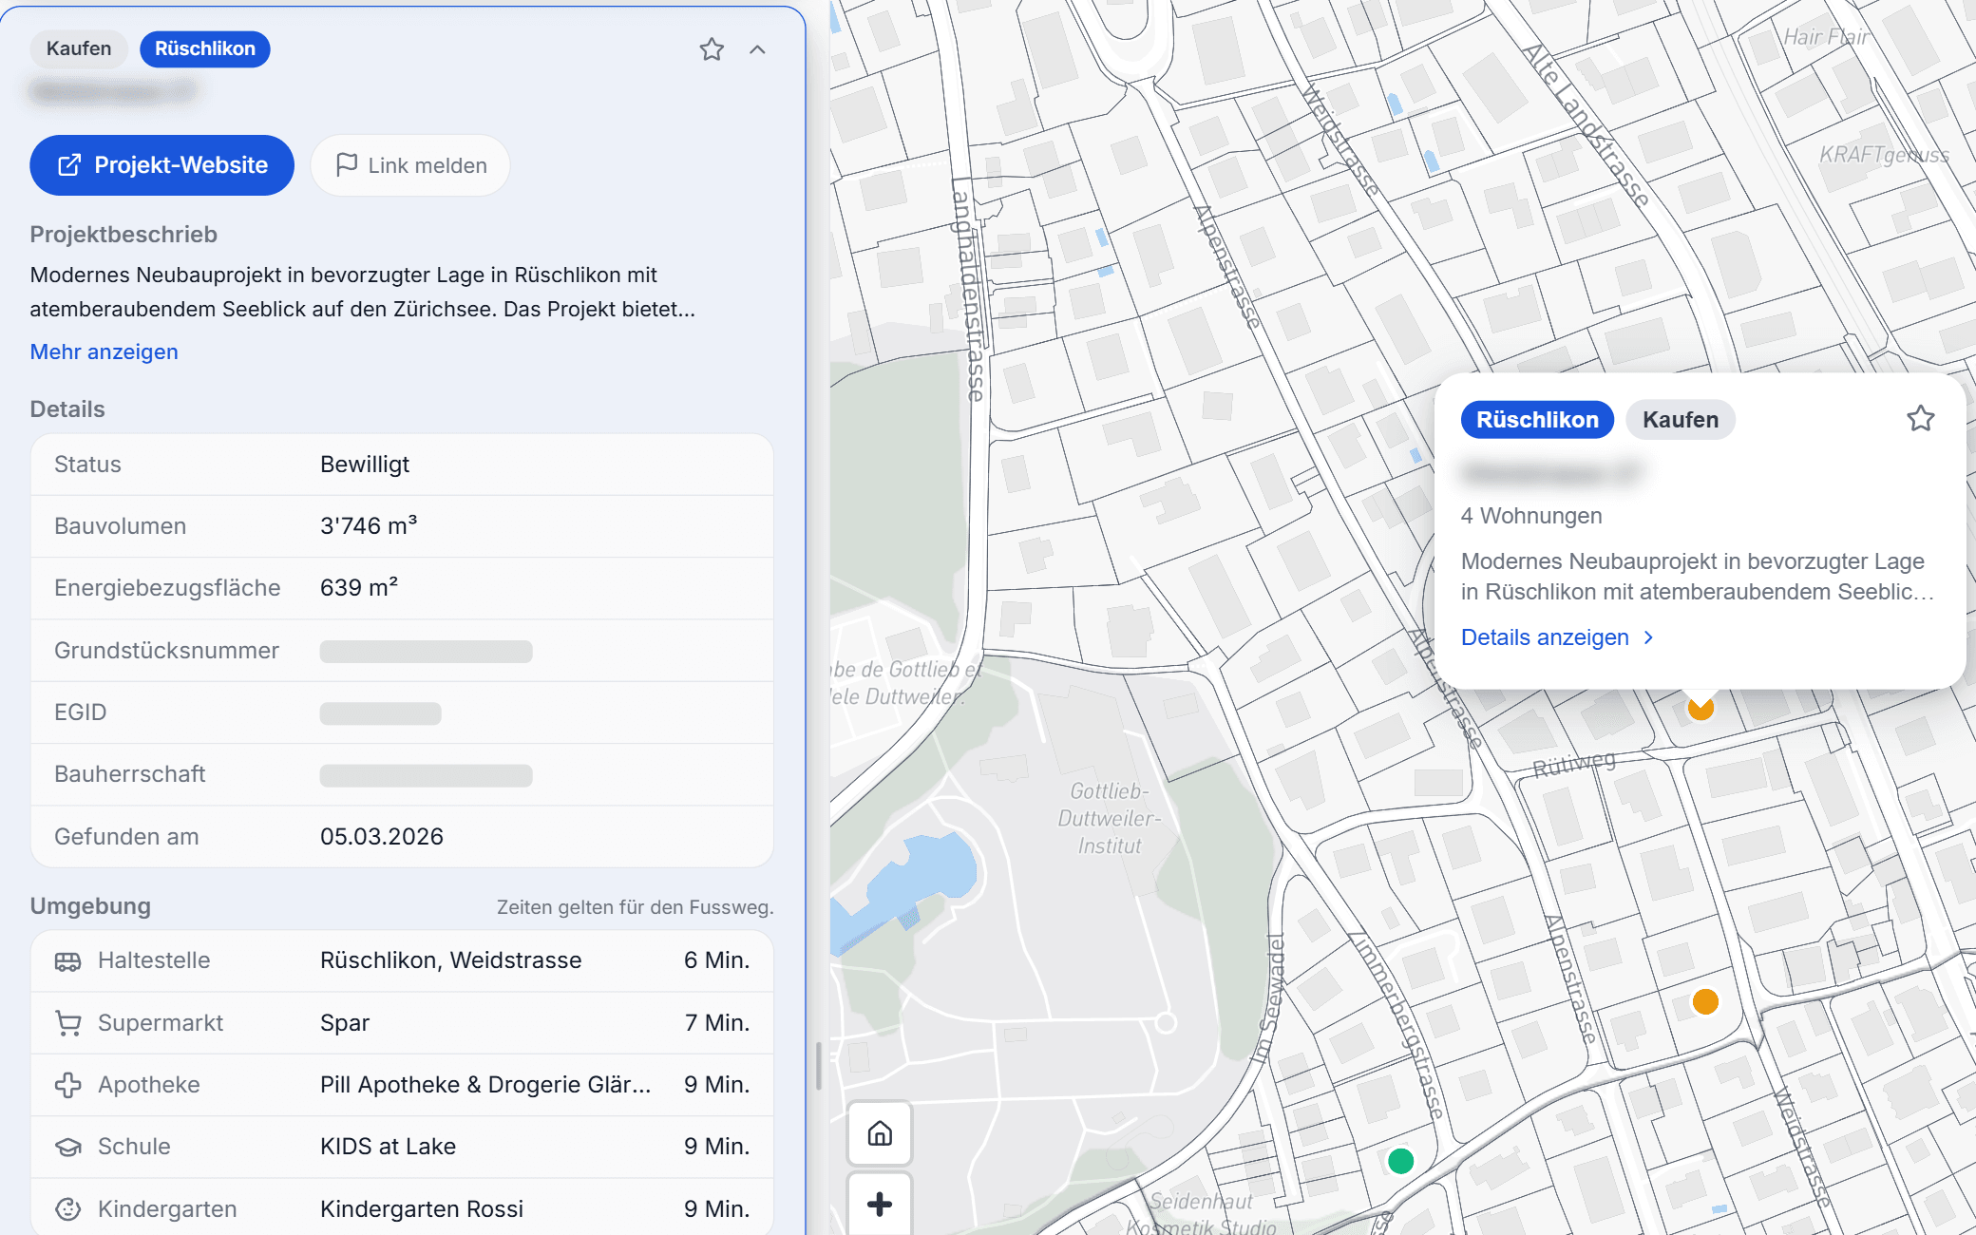
Task: Click the orange marker on lower Alpenstrasse
Action: point(1706,1001)
